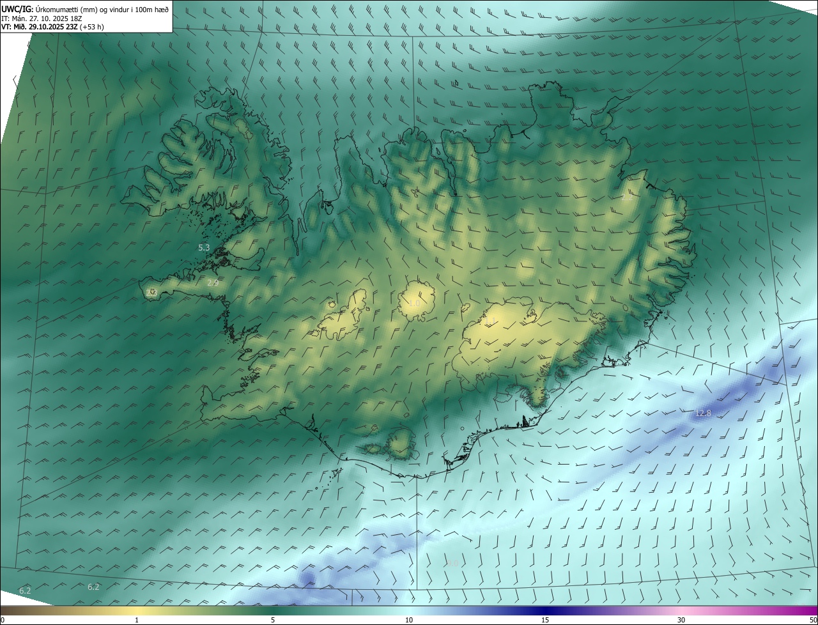Click the VT: Mið. 29.10.2025 23Z line
The height and width of the screenshot is (625, 818).
click(52, 27)
